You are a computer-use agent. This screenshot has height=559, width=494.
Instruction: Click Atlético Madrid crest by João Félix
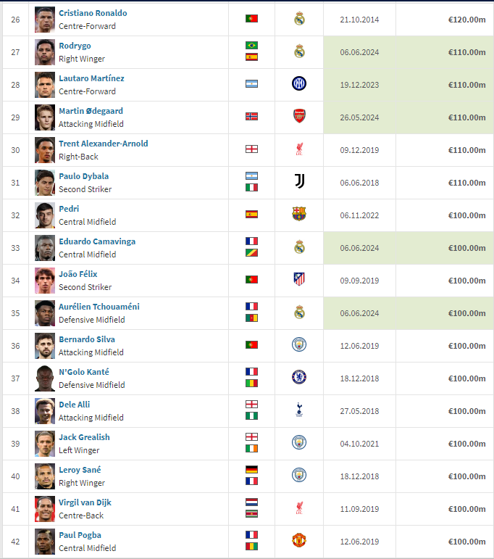299,279
